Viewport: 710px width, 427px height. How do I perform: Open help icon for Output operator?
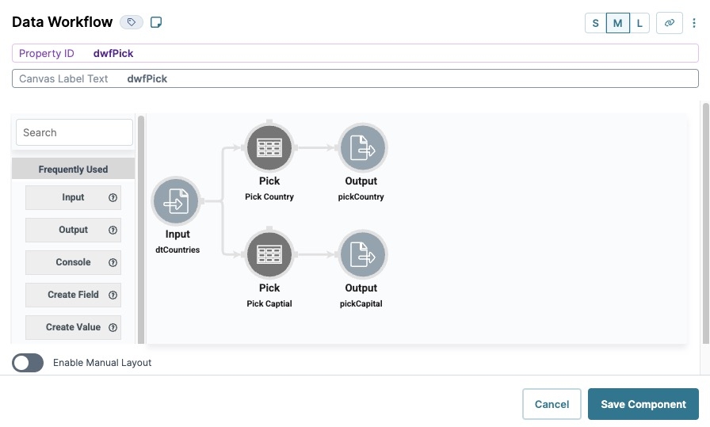(113, 230)
